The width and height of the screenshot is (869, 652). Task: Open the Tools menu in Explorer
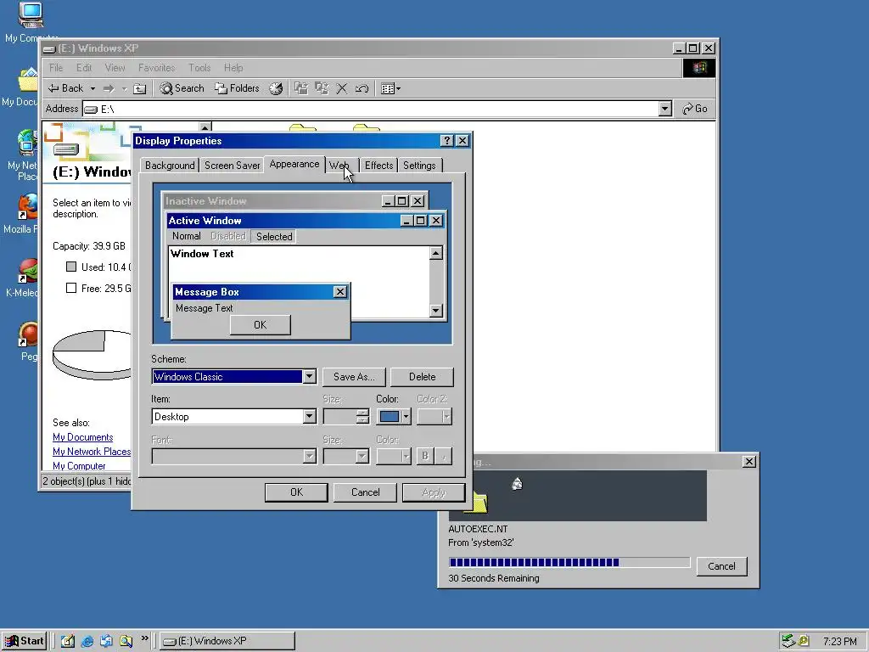click(x=199, y=68)
